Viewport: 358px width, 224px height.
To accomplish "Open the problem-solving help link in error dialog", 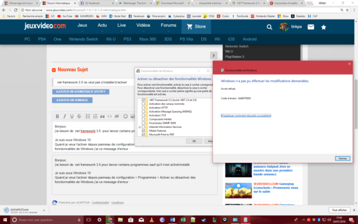I will tap(246, 116).
